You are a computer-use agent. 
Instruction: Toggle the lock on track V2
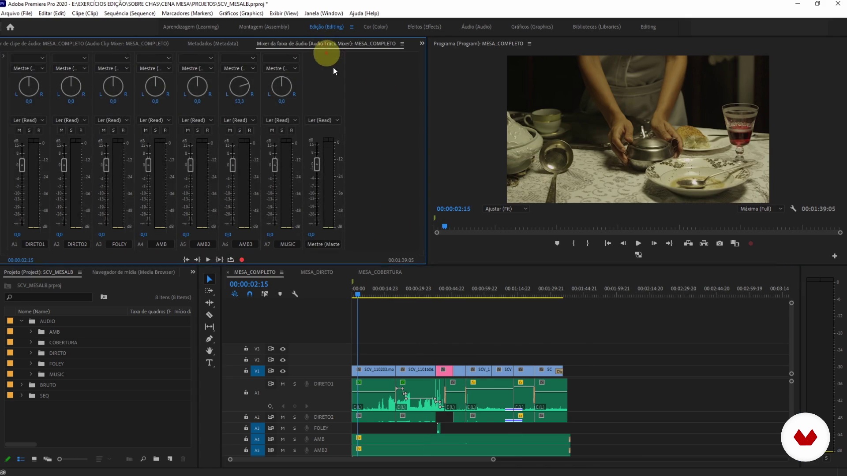click(246, 360)
